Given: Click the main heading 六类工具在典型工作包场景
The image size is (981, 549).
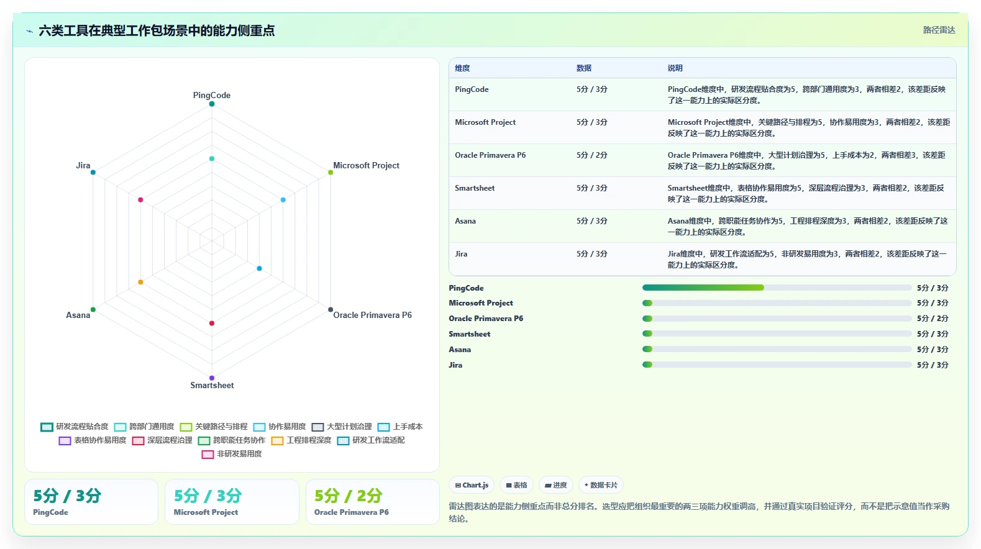Looking at the screenshot, I should 157,31.
